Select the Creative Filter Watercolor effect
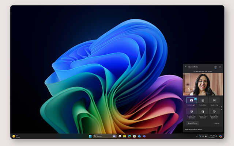 [214, 111]
